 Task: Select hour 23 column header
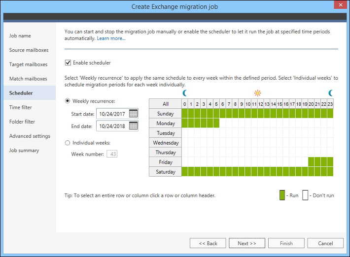[x=330, y=104]
